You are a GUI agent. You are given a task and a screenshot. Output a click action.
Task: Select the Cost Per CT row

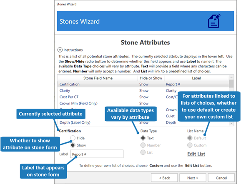[x=143, y=97]
